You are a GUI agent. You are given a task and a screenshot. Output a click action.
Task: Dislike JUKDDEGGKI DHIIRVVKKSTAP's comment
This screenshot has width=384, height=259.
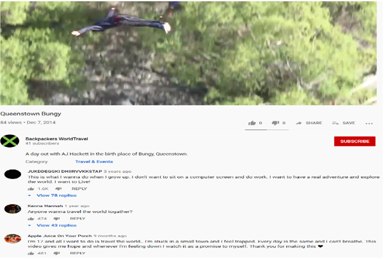click(58, 189)
